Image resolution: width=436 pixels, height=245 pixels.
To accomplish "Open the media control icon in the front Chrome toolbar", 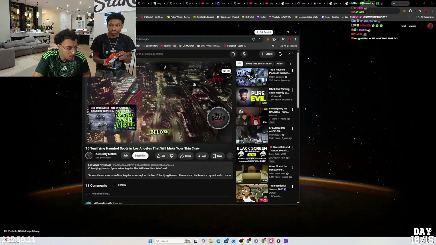I will click(283, 39).
